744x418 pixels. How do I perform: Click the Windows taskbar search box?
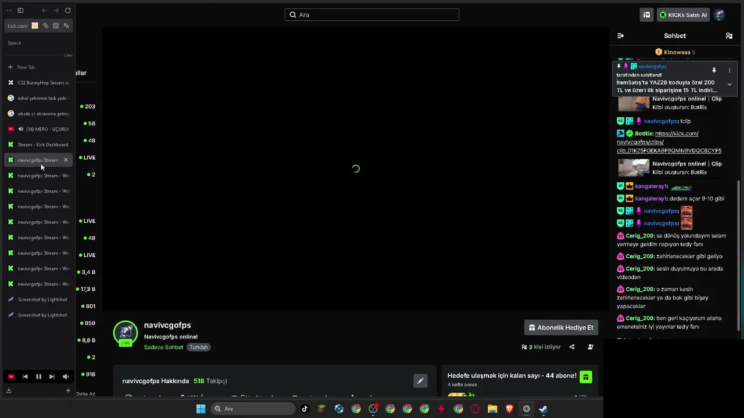[253, 409]
